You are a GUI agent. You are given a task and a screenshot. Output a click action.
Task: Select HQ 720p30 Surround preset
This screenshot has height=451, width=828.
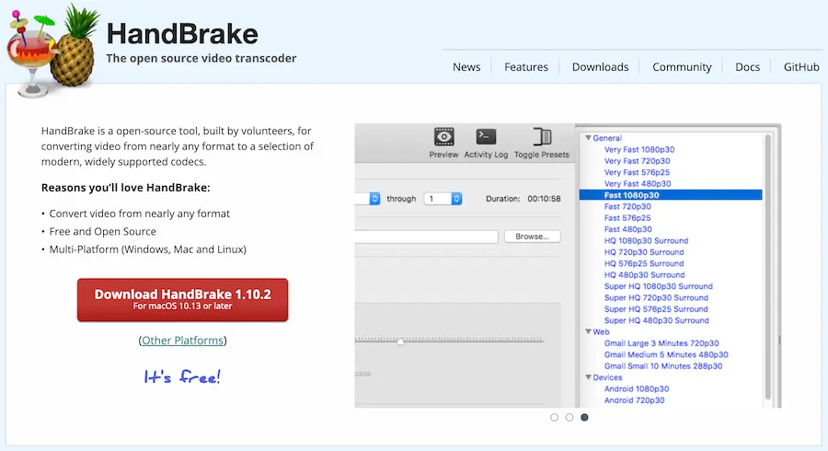644,252
